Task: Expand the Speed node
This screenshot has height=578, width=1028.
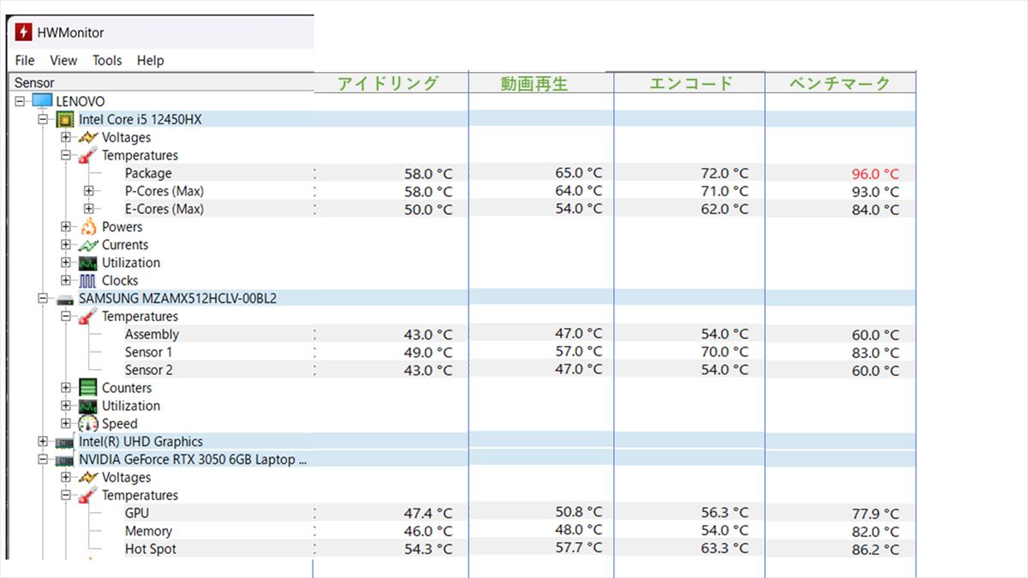Action: point(66,424)
